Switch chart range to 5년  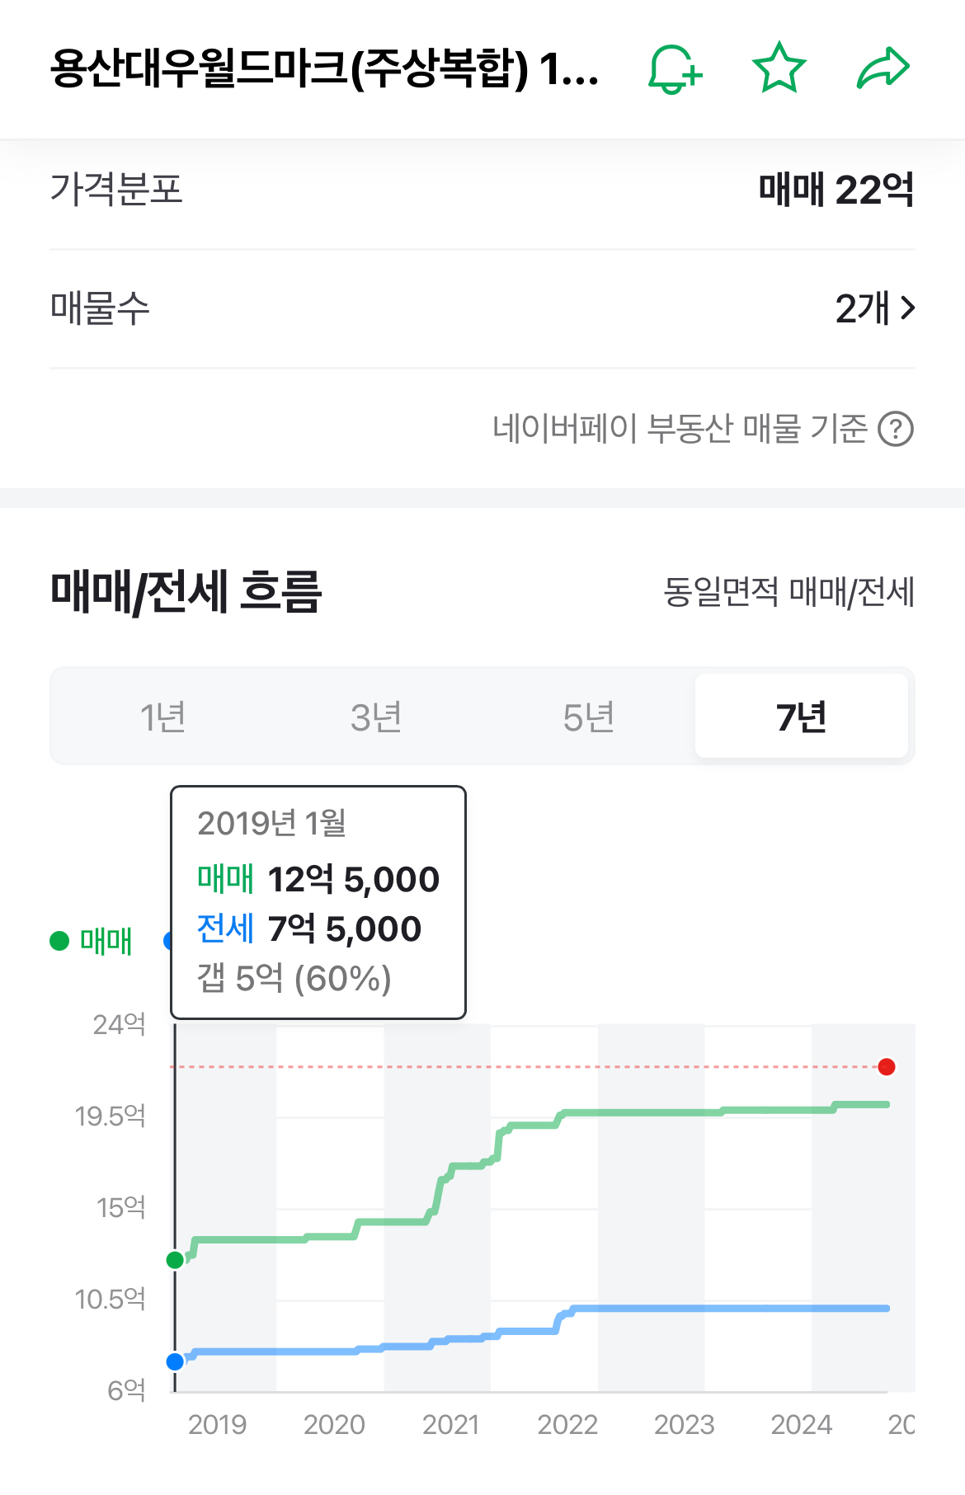pos(589,717)
